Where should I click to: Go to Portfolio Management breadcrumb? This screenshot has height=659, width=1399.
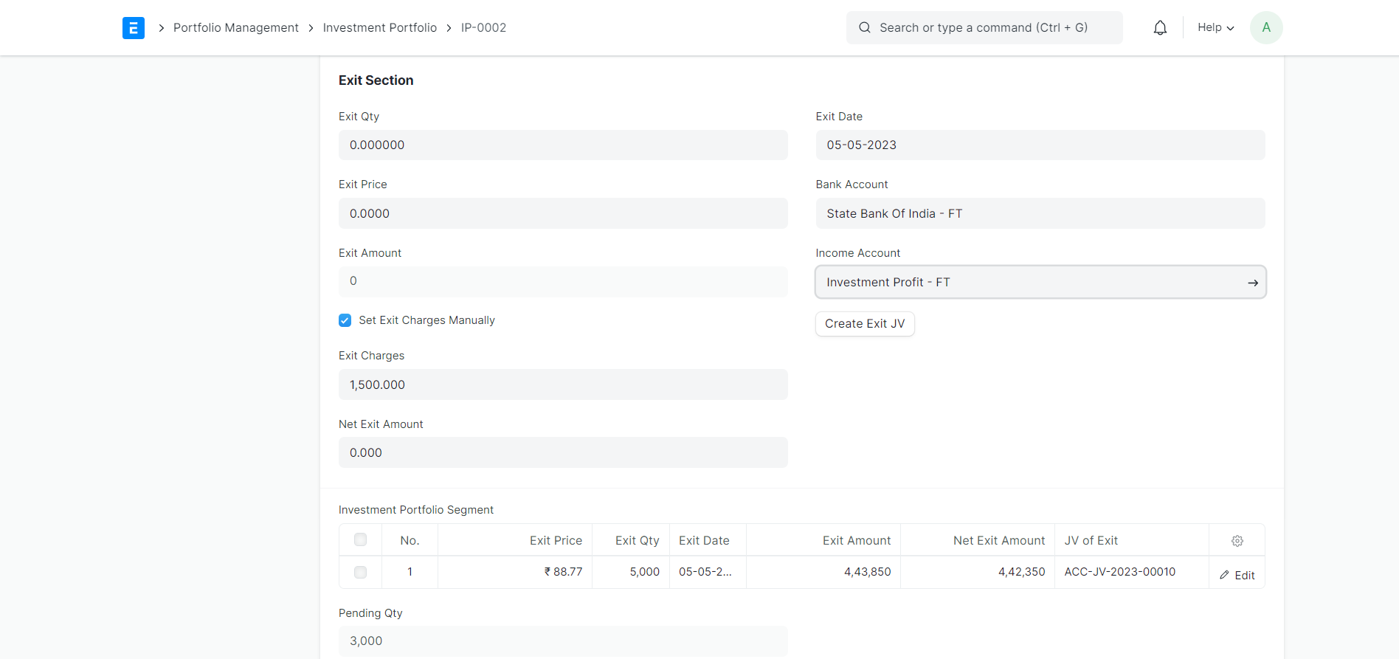[x=235, y=28]
